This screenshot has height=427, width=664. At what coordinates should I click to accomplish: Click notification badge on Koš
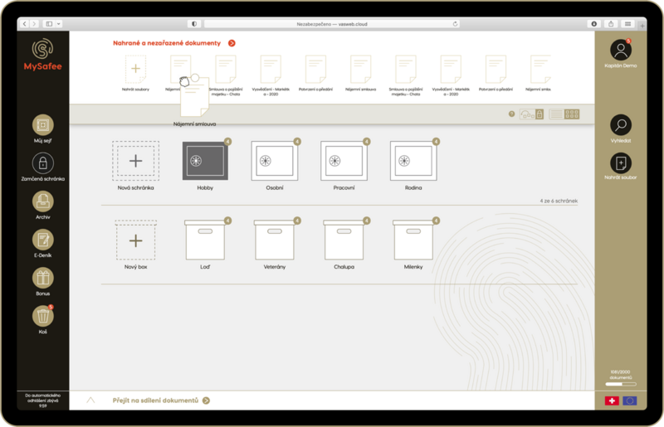[x=51, y=307]
